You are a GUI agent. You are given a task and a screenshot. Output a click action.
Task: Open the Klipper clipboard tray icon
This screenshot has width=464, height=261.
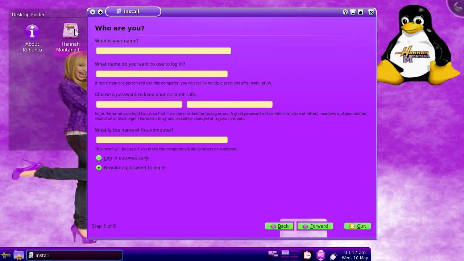(307, 255)
